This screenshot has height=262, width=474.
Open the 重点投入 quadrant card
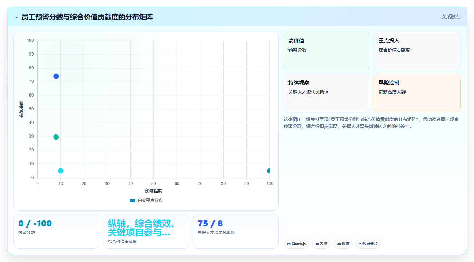click(x=417, y=51)
